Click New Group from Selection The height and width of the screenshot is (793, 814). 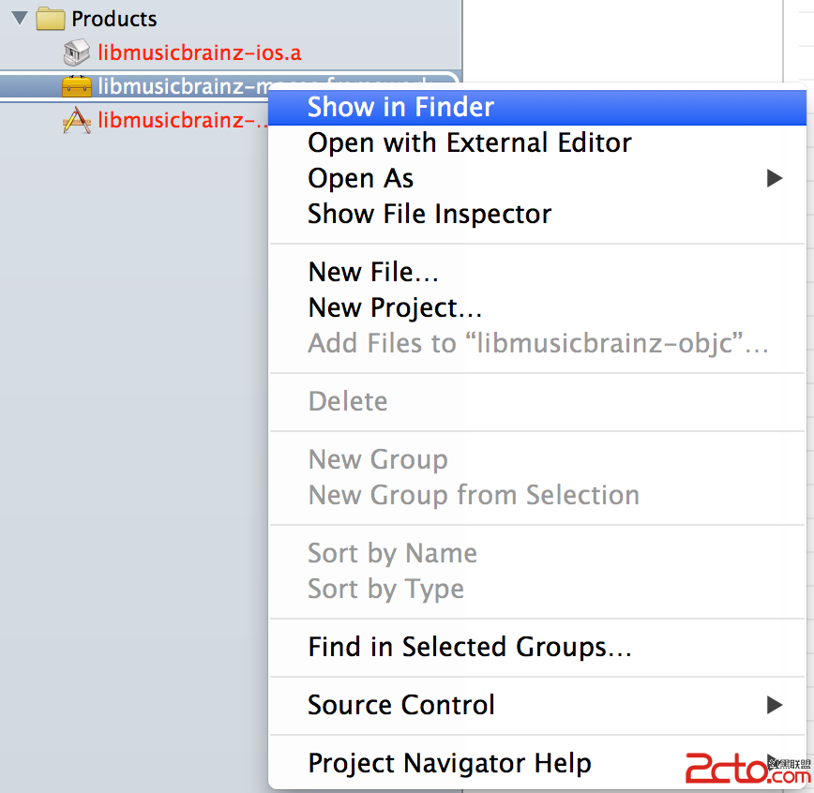click(474, 495)
